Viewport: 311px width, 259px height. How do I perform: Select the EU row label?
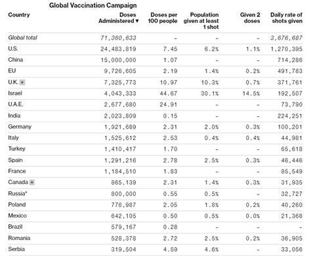point(12,71)
